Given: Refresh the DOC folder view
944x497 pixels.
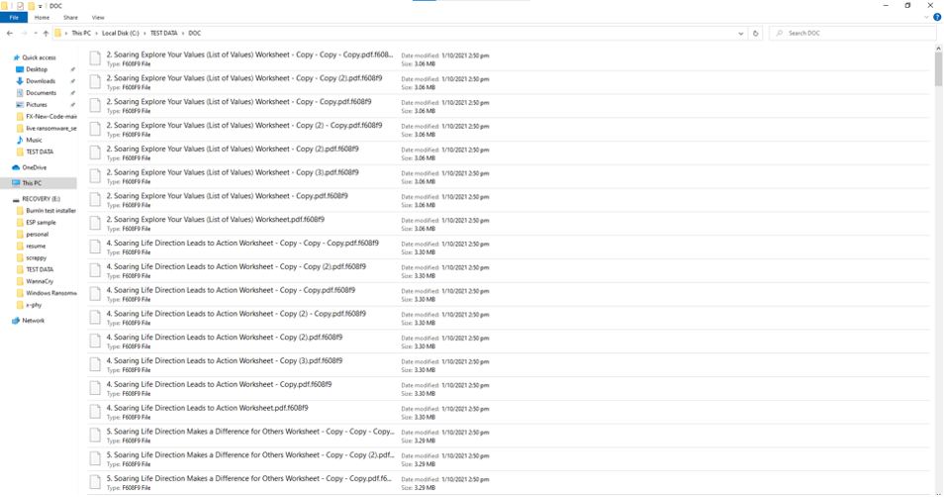Looking at the screenshot, I should point(756,33).
